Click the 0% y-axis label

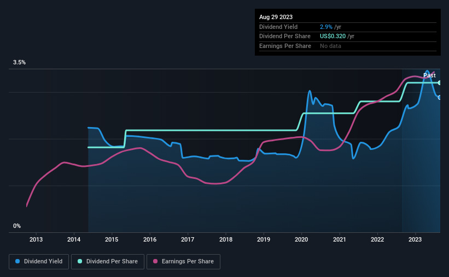[17, 226]
